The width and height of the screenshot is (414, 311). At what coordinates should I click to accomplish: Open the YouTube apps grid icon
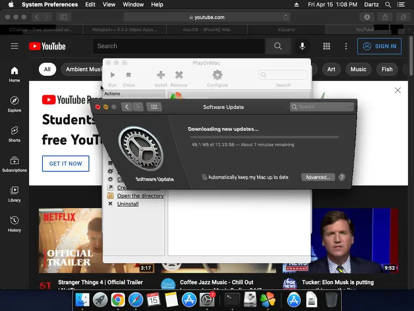(x=327, y=46)
